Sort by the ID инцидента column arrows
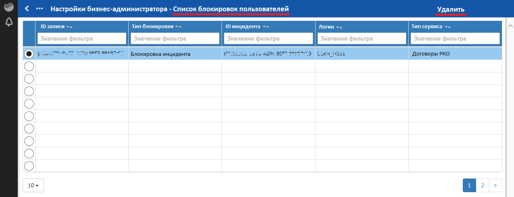The image size is (514, 197). tap(265, 27)
